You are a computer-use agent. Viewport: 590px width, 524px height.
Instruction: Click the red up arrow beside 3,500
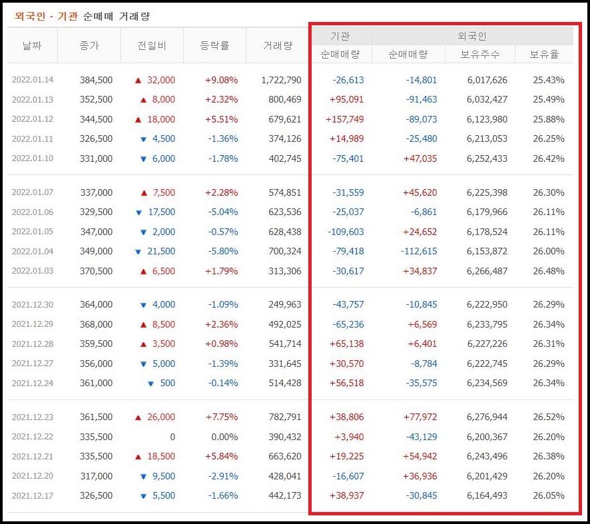point(143,344)
